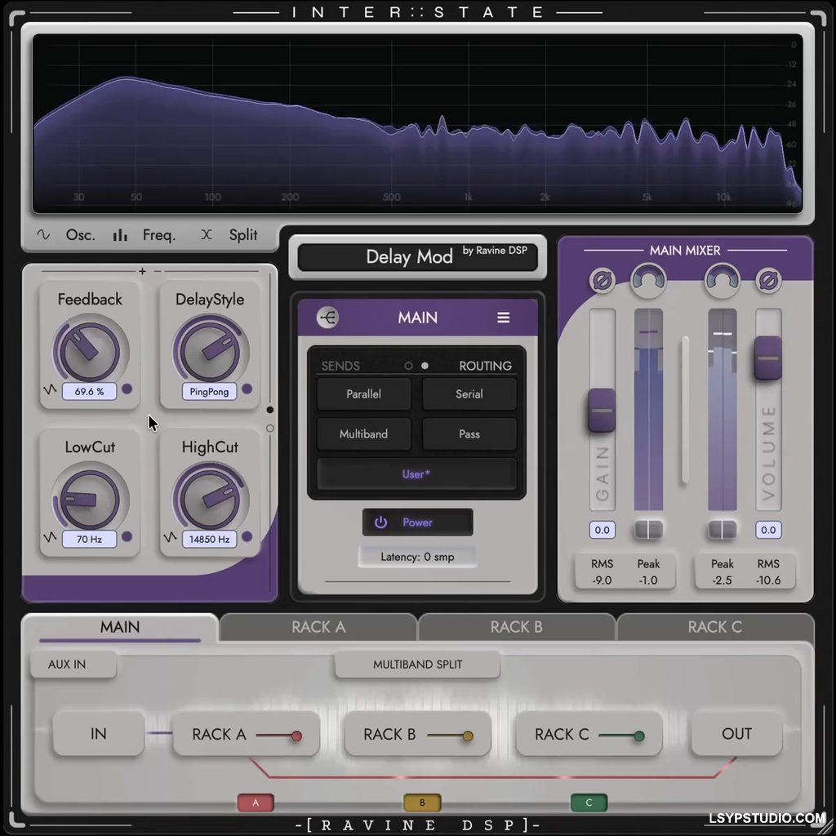Click the DelayStyle knob

pyautogui.click(x=210, y=351)
